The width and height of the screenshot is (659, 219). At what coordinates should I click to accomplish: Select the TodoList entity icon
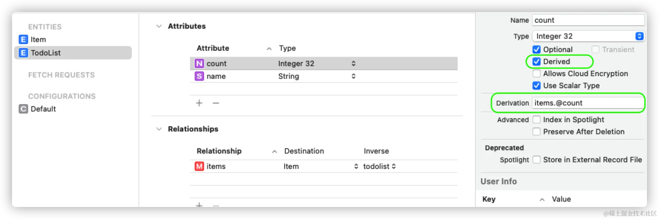point(23,53)
